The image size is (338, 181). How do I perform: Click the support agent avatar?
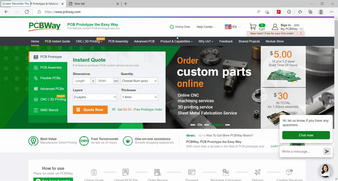point(326,170)
